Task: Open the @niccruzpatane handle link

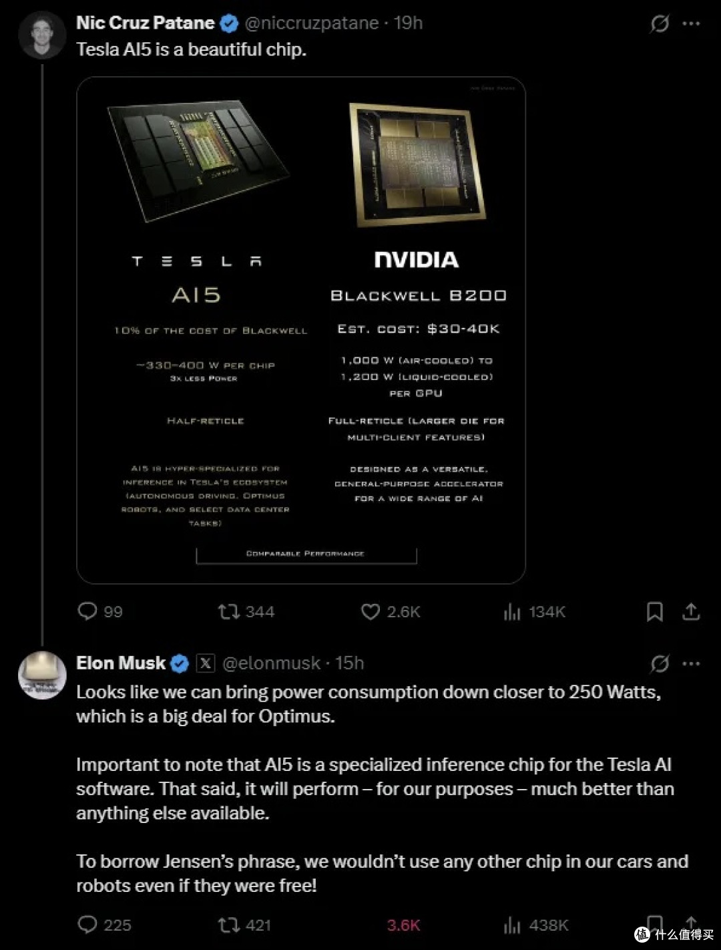Action: coord(312,23)
